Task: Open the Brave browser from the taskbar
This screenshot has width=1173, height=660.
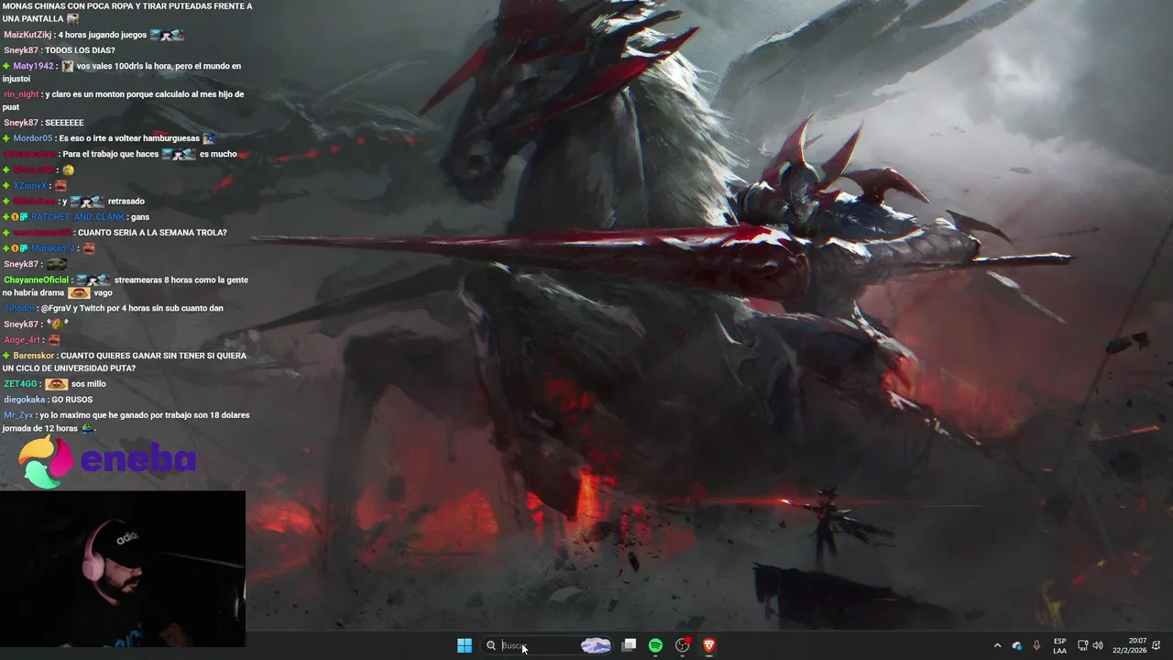Action: (708, 645)
